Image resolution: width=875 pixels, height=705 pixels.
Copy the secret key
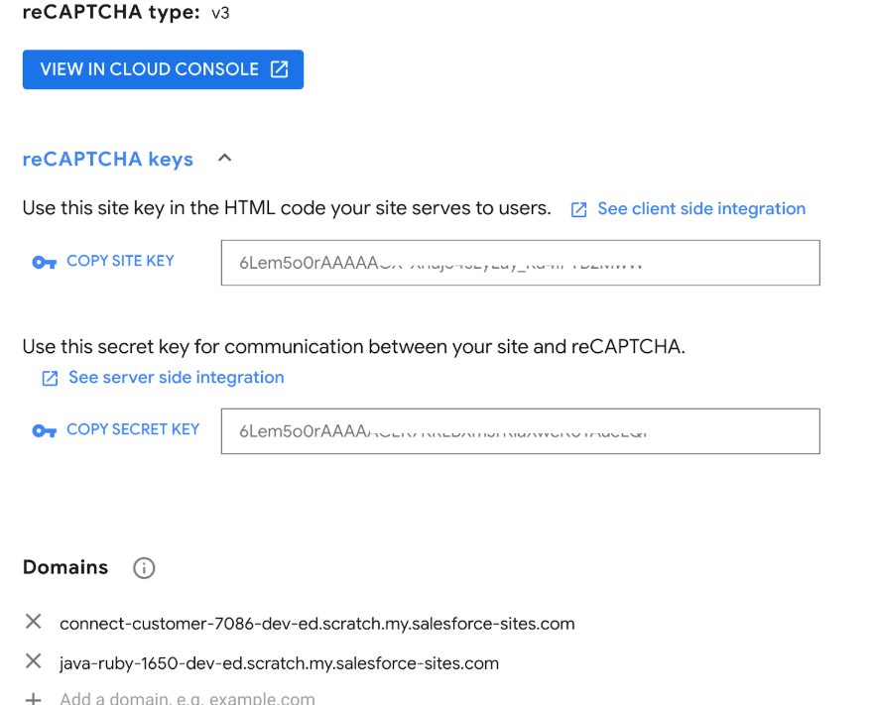point(133,429)
